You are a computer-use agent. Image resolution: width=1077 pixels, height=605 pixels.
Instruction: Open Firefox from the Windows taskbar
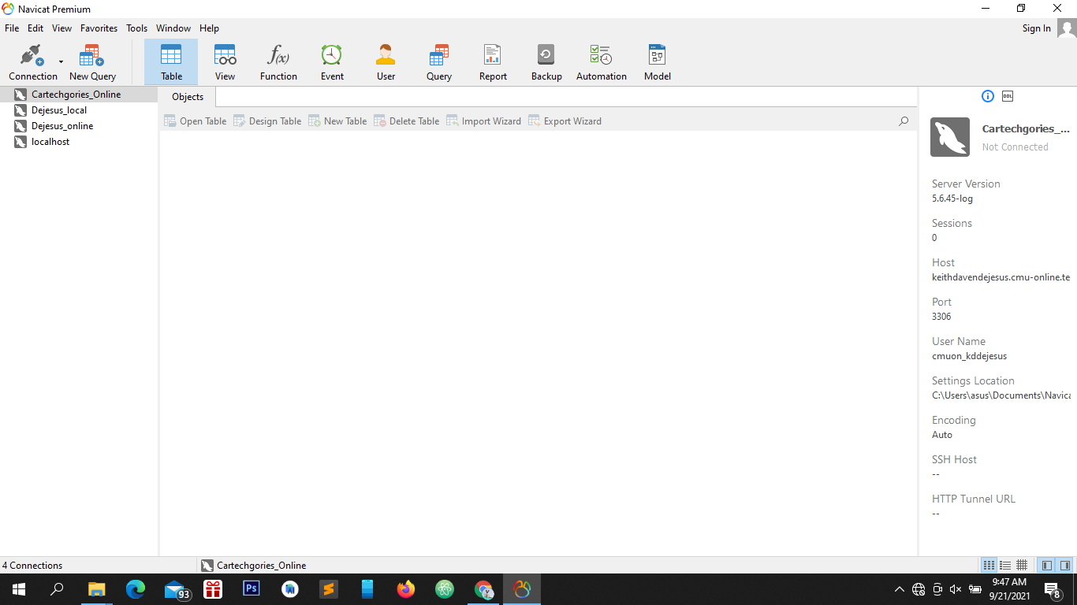click(x=406, y=589)
